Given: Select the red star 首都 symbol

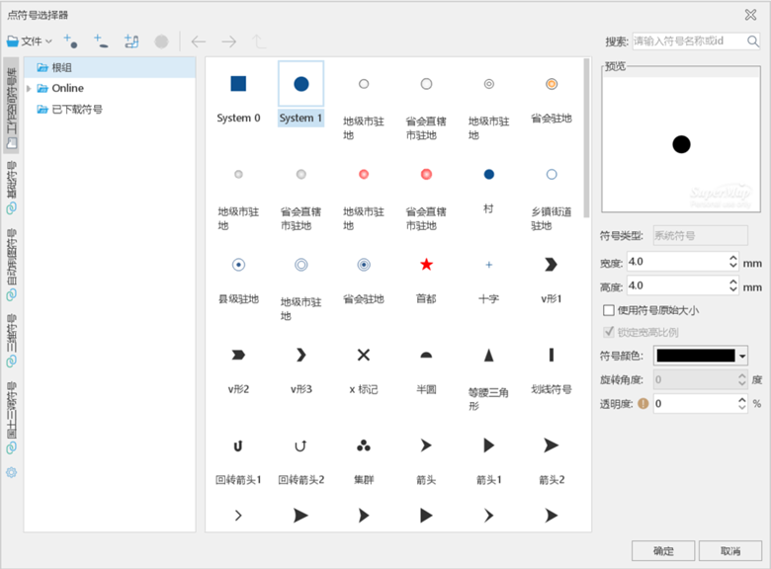Looking at the screenshot, I should [x=426, y=265].
